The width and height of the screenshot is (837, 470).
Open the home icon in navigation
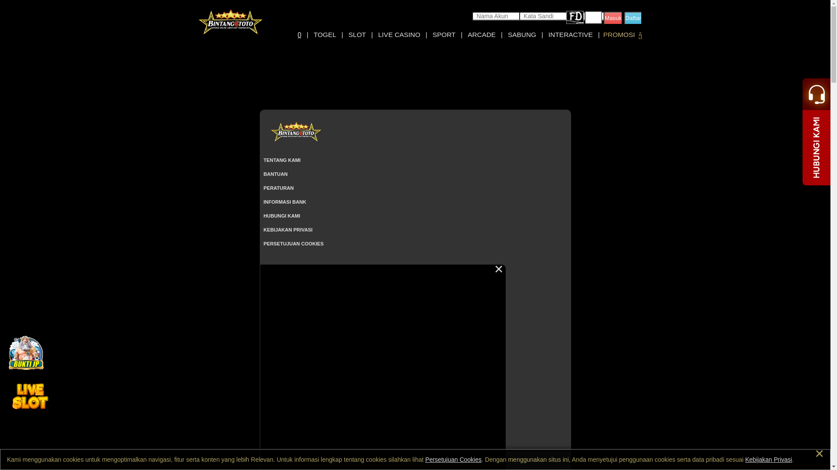click(299, 35)
